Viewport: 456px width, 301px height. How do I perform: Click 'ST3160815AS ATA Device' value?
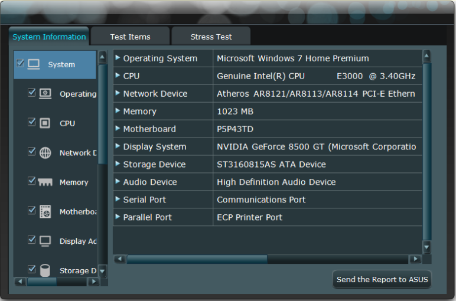[271, 165]
